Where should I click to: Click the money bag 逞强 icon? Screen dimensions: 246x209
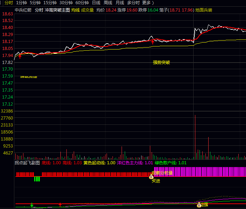[x=199, y=205]
